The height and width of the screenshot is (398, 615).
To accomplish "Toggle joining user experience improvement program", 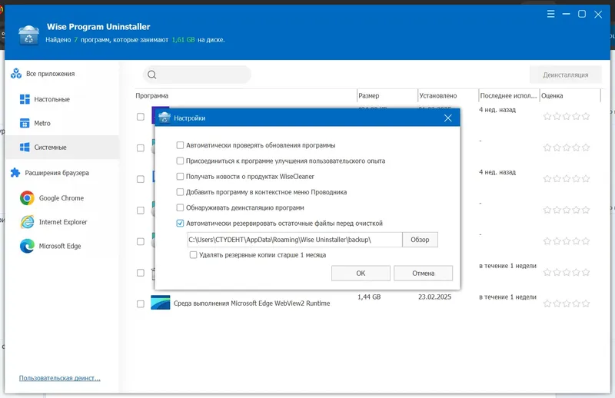I will (180, 161).
